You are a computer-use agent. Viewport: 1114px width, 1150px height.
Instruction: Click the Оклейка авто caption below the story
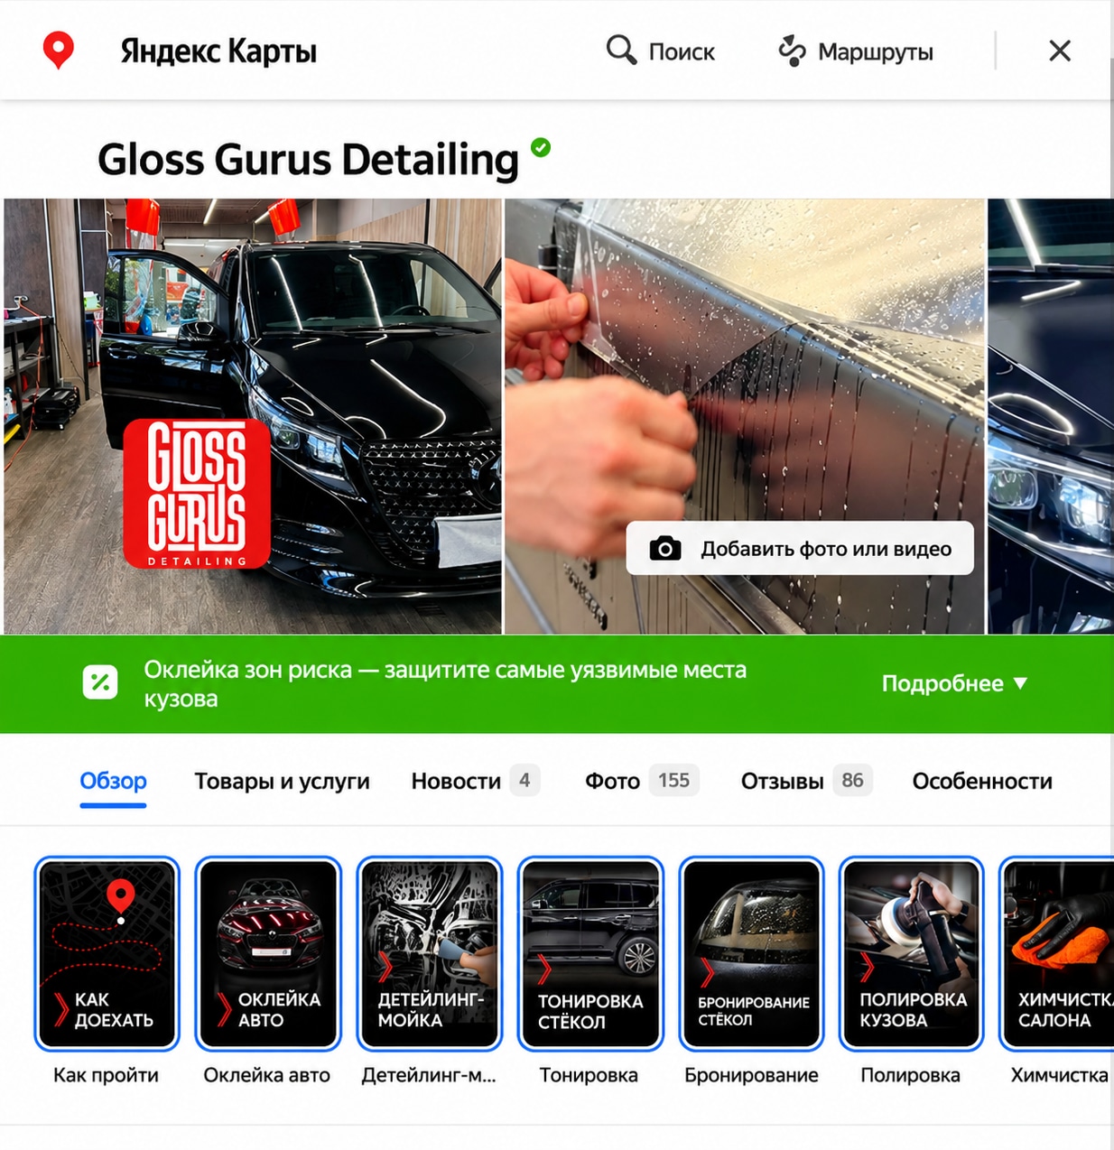tap(266, 1075)
